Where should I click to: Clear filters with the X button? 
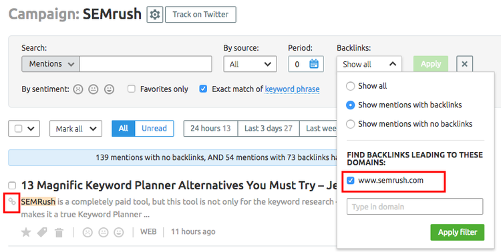464,64
